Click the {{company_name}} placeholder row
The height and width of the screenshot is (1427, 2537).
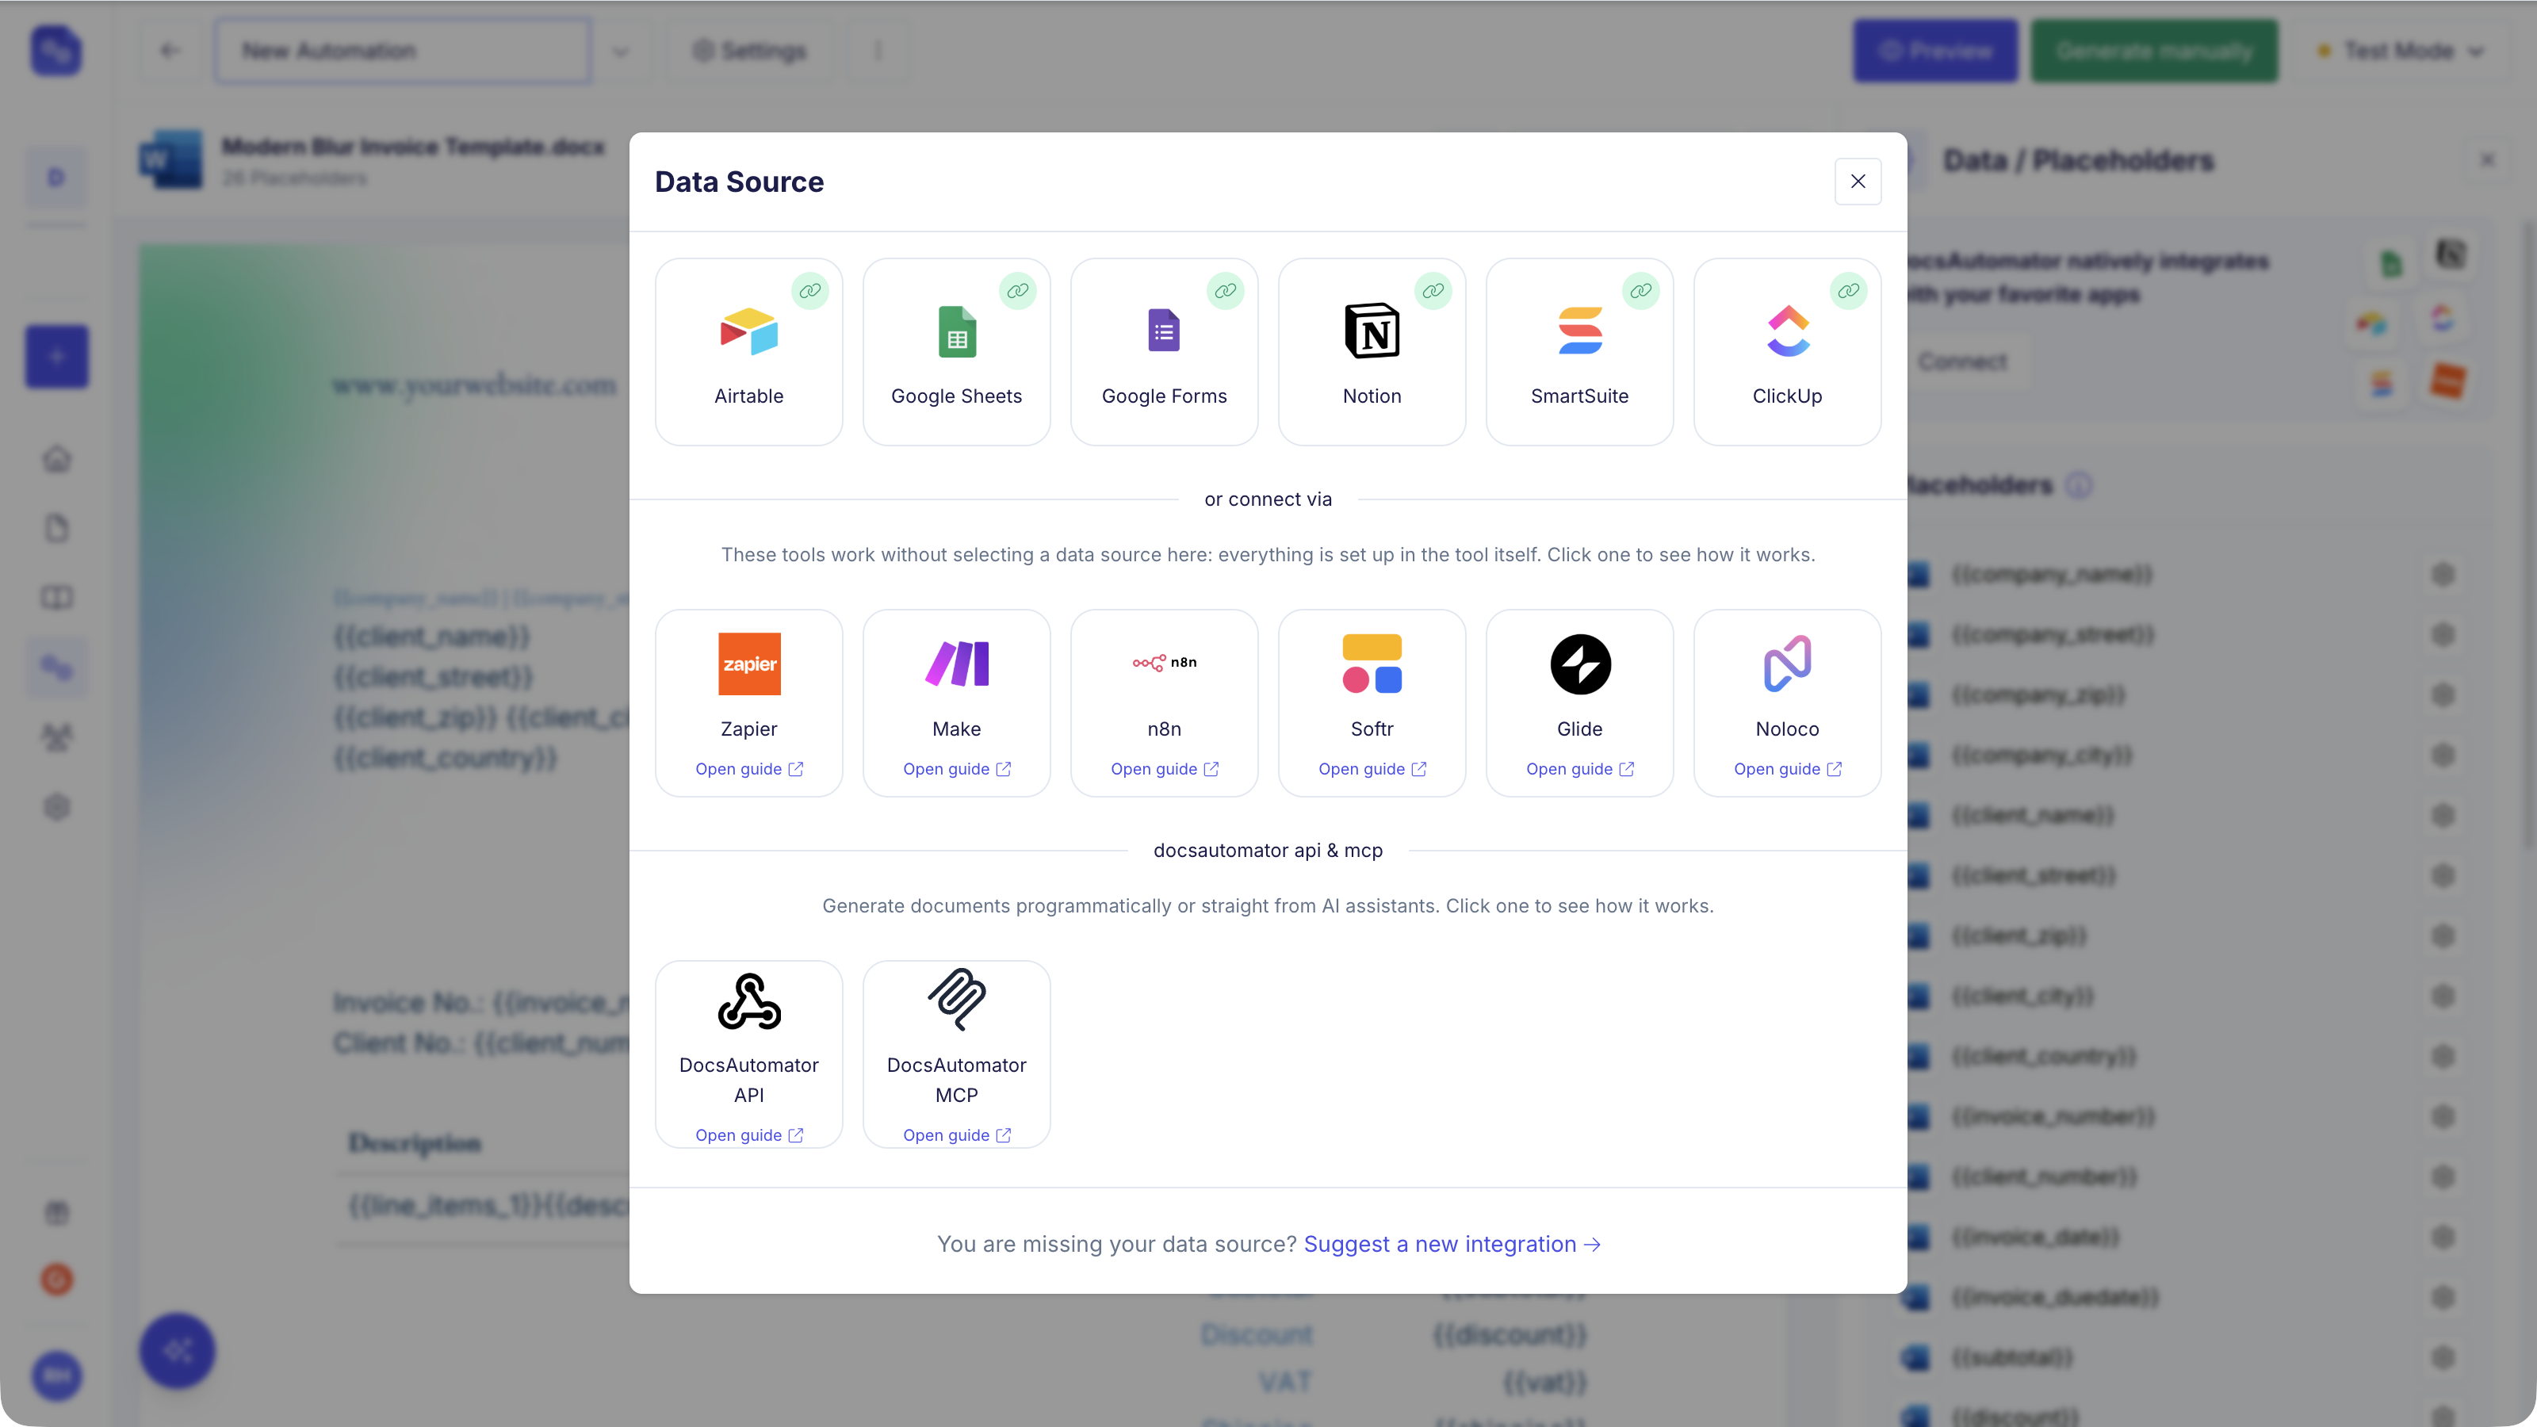point(2179,574)
